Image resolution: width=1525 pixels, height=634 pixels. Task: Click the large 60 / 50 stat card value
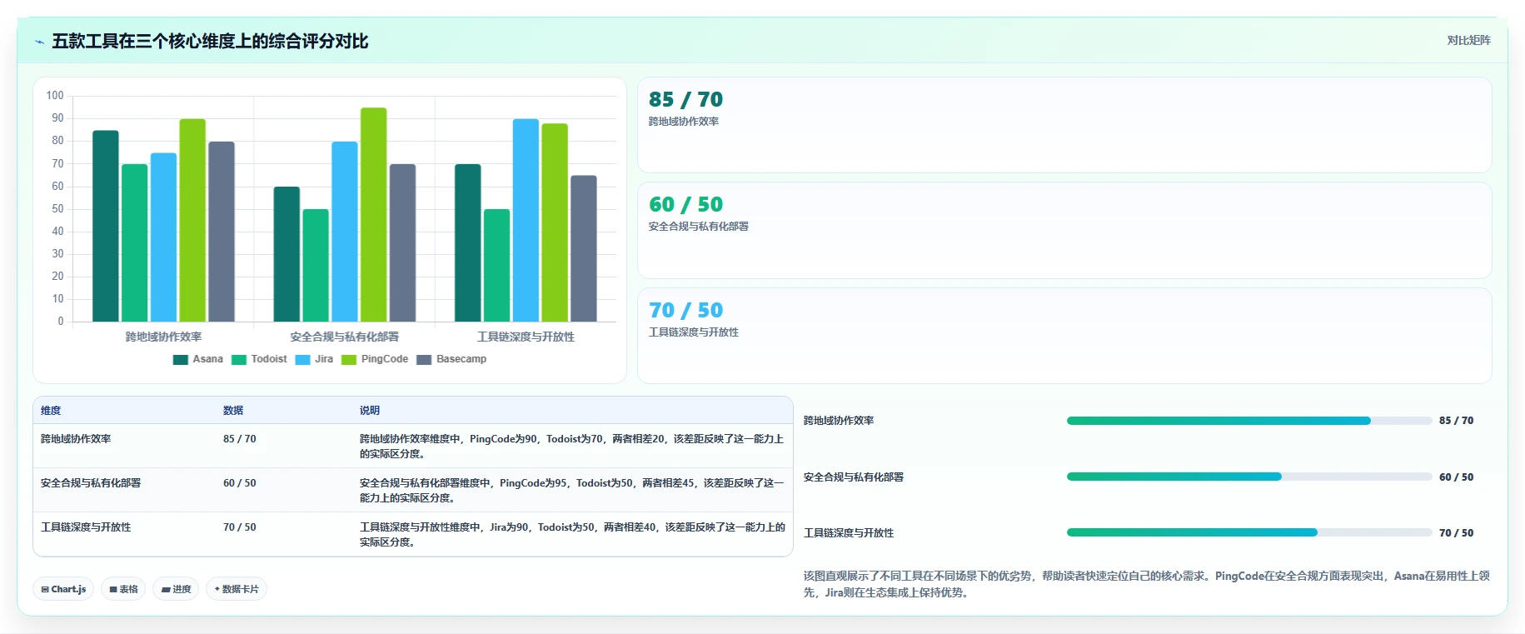(x=685, y=205)
